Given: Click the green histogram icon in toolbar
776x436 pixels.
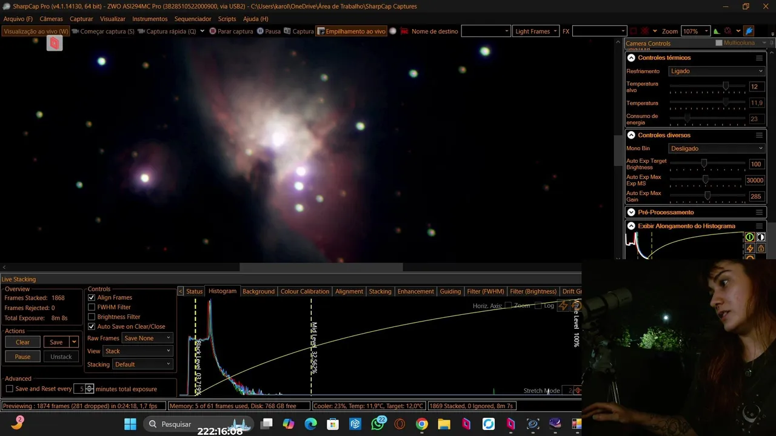Looking at the screenshot, I should [x=717, y=31].
